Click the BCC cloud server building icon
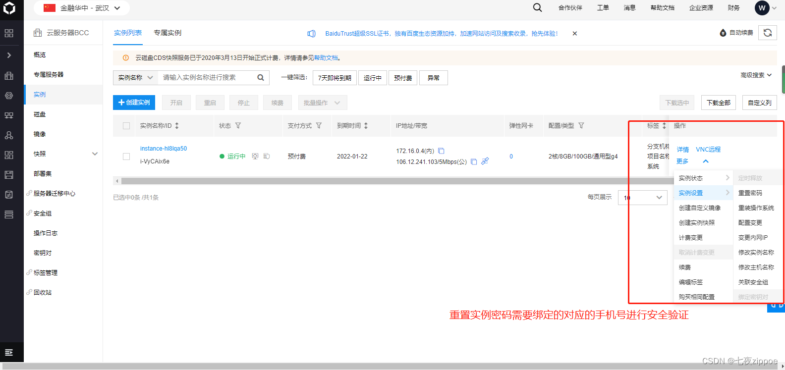The image size is (785, 370). pyautogui.click(x=38, y=33)
